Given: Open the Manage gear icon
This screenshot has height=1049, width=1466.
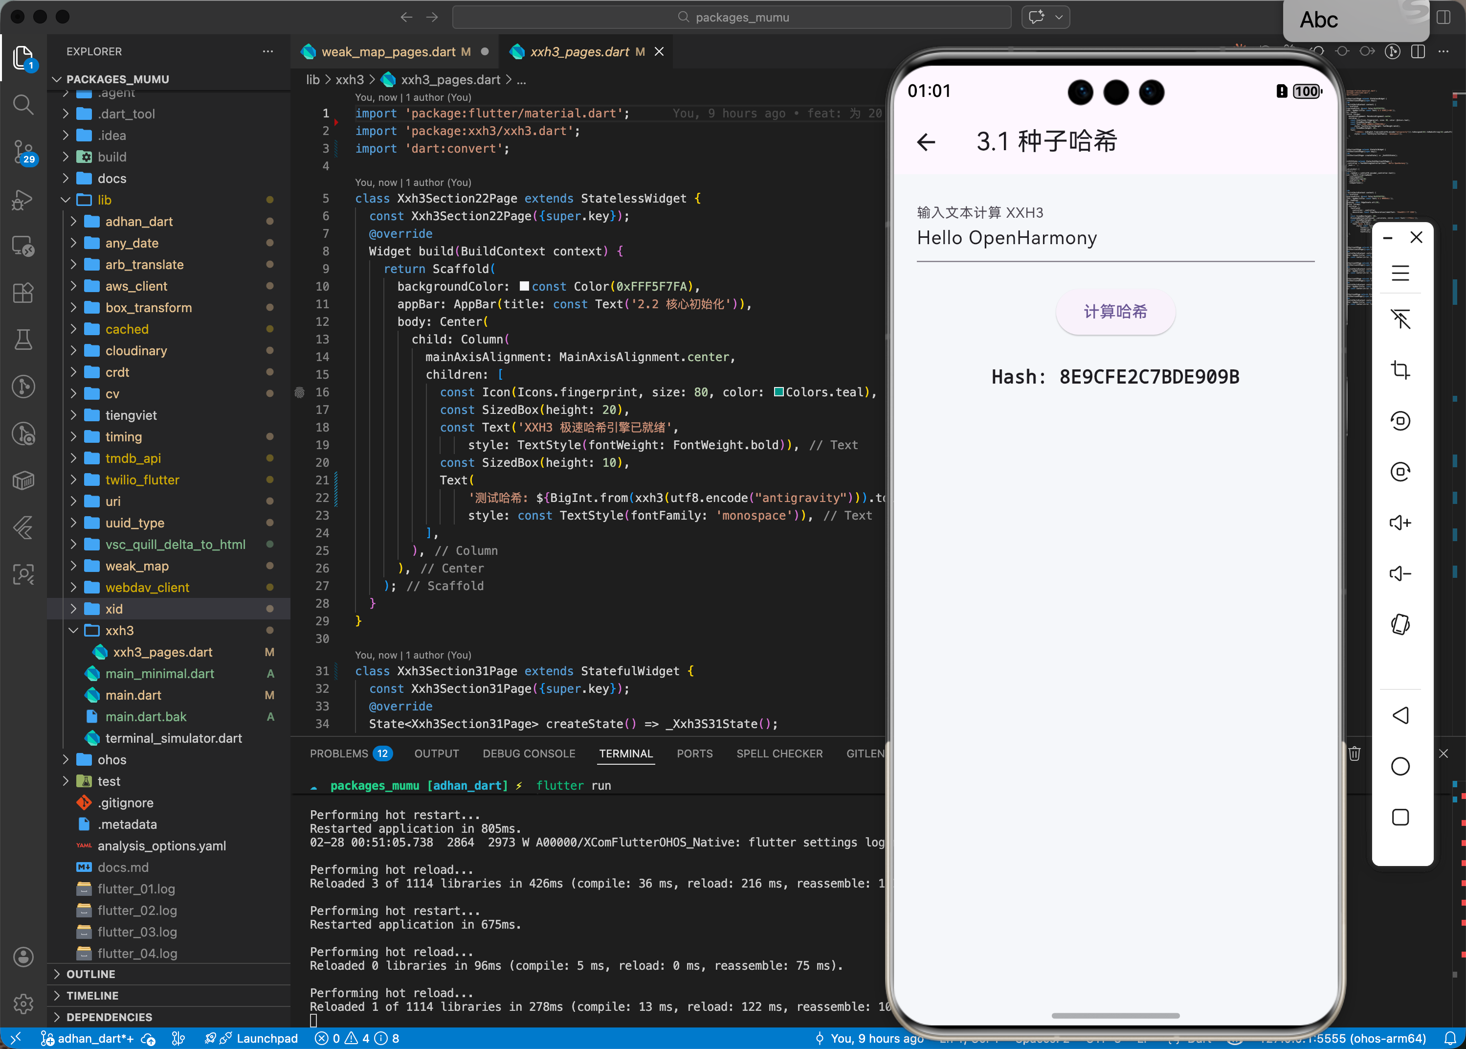Looking at the screenshot, I should coord(23,1003).
